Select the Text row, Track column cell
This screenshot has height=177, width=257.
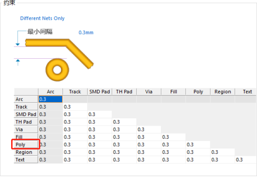[x=75, y=160]
